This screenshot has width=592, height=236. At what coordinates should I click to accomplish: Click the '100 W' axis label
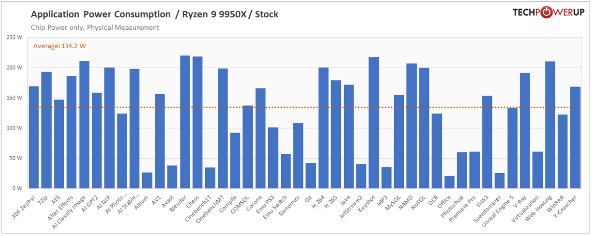pyautogui.click(x=15, y=128)
